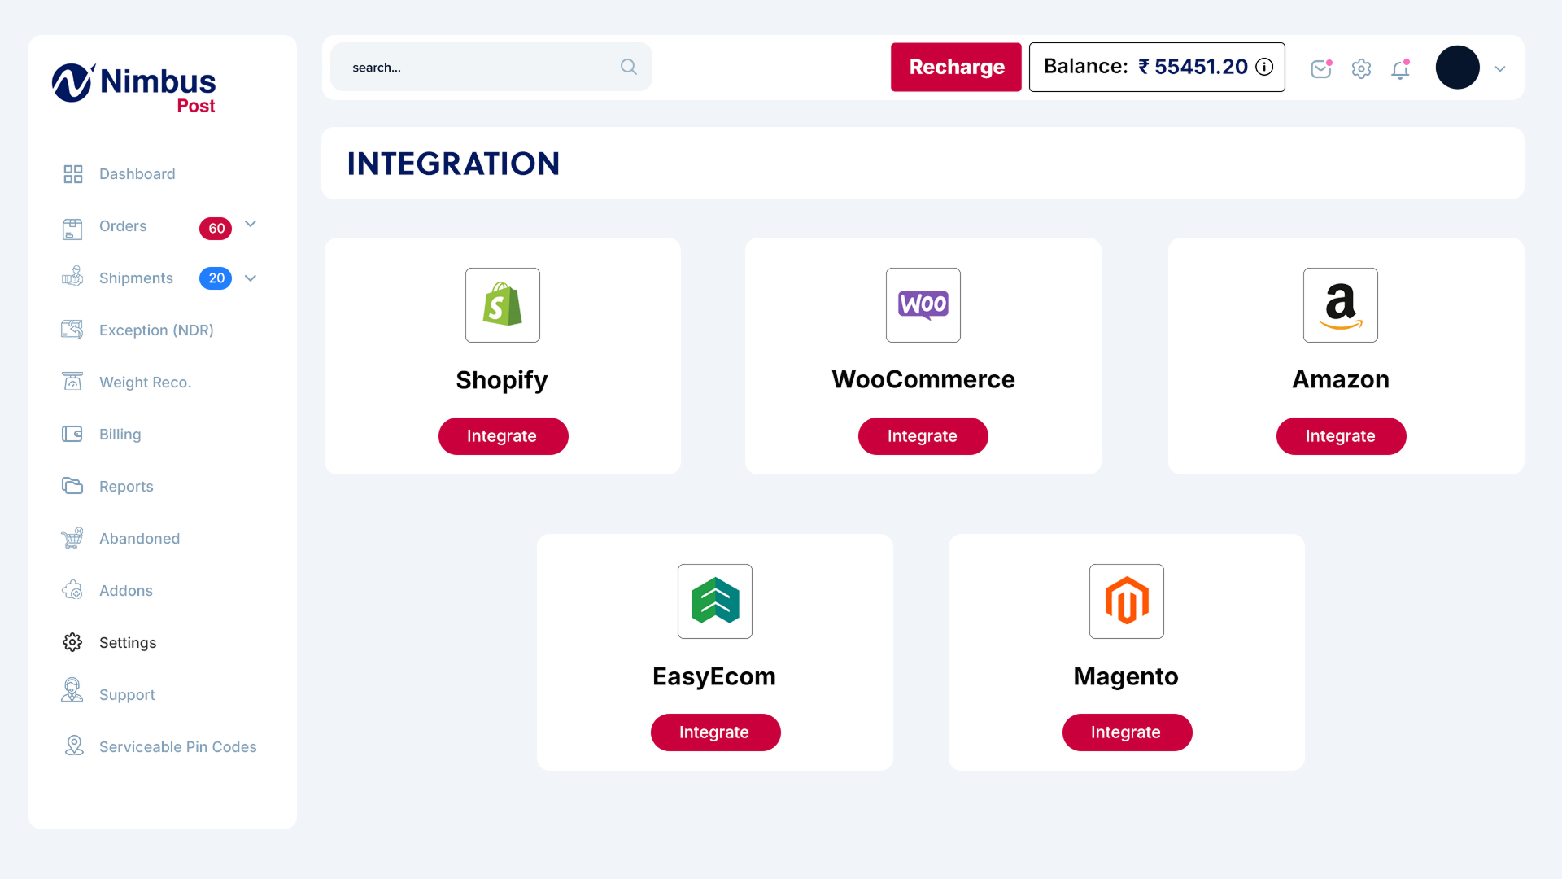Open the profile dropdown arrow
This screenshot has height=879, width=1562.
[x=1500, y=69]
